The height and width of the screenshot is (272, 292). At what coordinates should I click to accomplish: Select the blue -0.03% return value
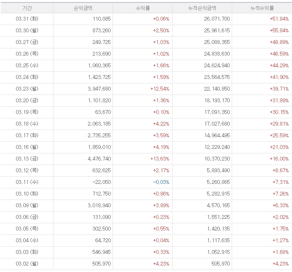click(161, 182)
